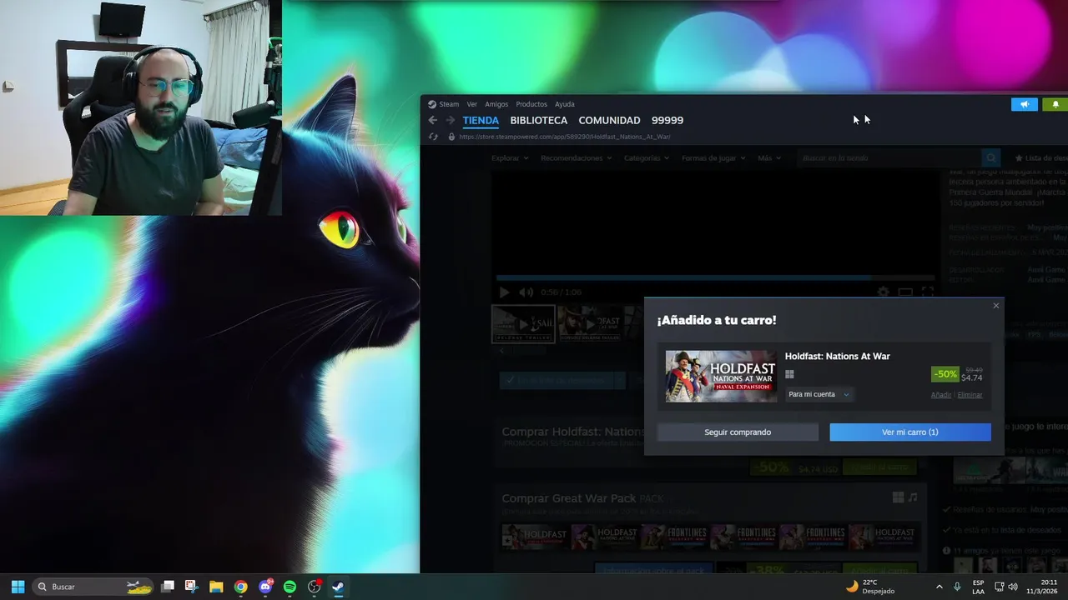Show hidden tray icons with the chevron
This screenshot has width=1068, height=600.
tap(940, 587)
